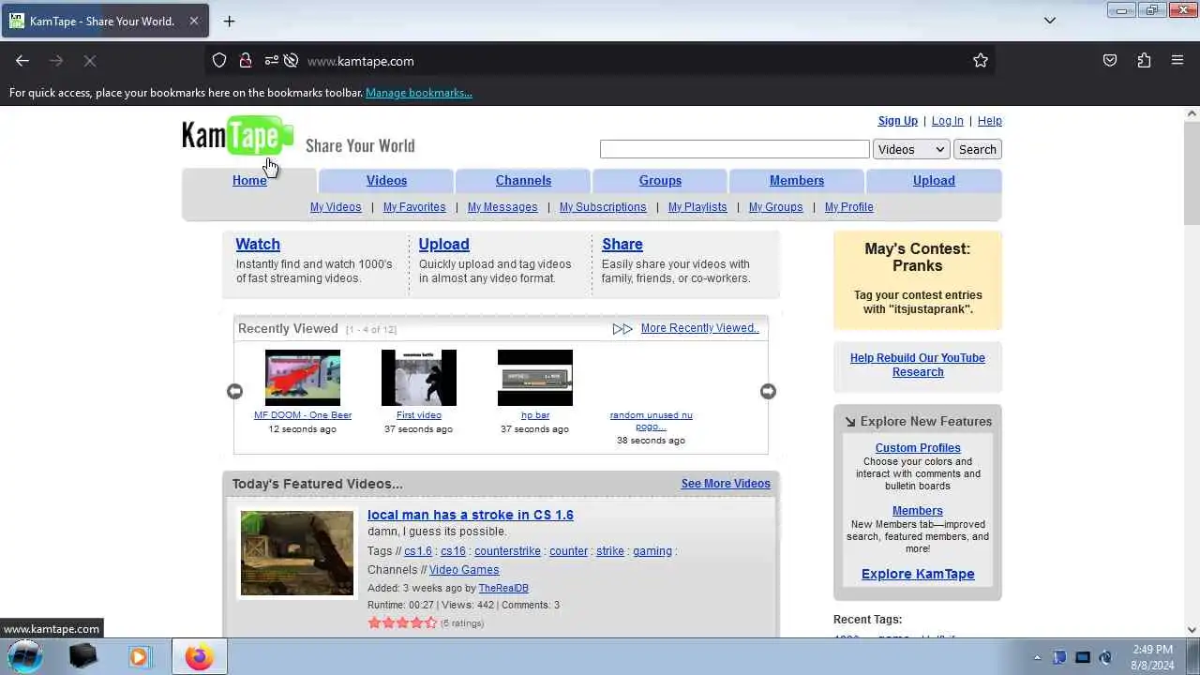
Task: Click See More Videos link
Action: coord(726,484)
